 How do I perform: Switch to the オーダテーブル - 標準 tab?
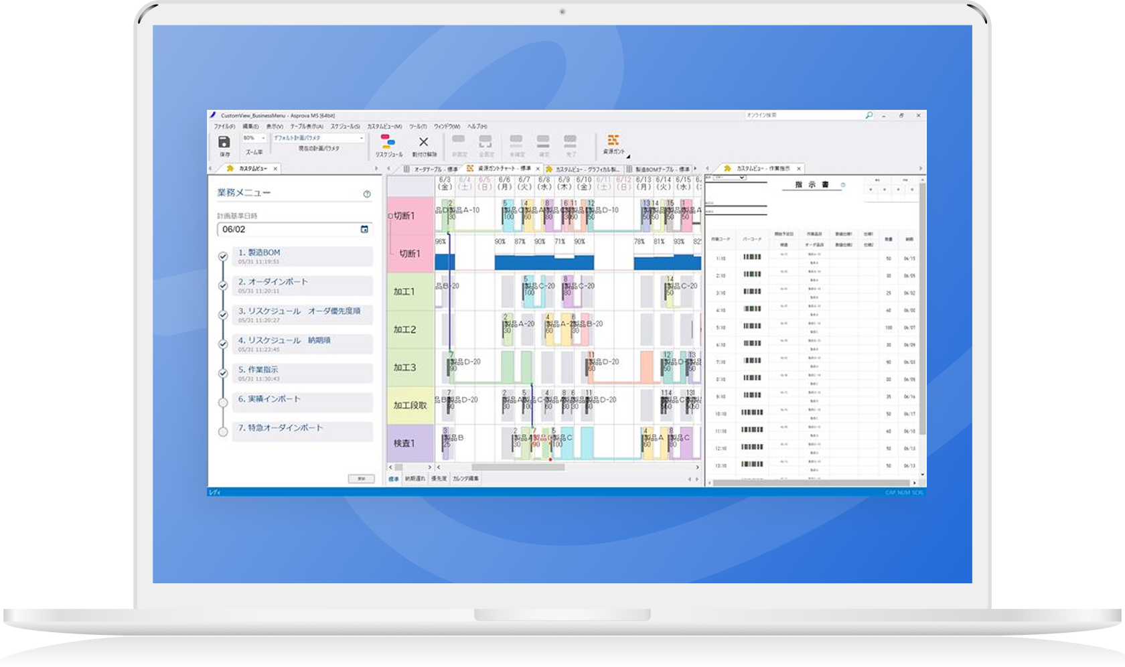click(435, 169)
